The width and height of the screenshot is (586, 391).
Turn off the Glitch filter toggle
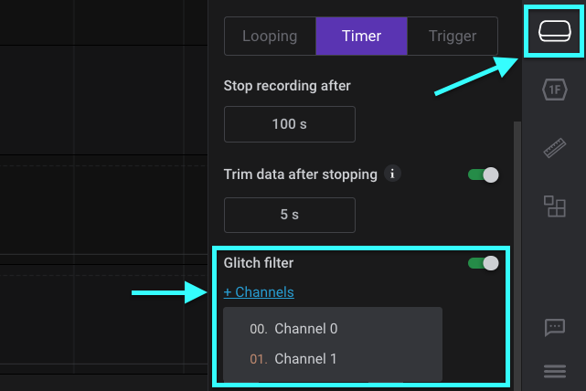click(x=484, y=263)
